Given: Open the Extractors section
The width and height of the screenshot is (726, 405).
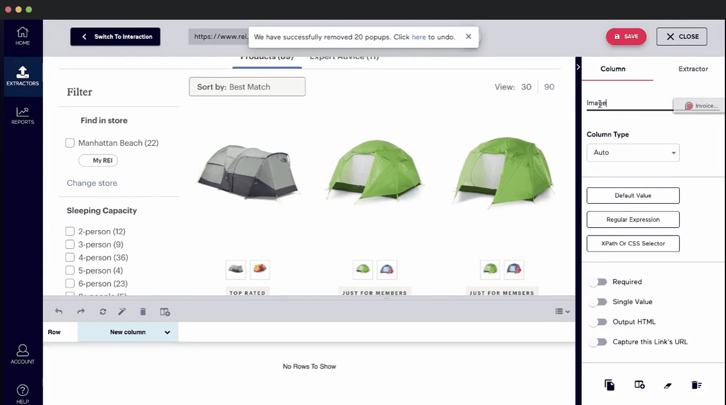Looking at the screenshot, I should 23,76.
